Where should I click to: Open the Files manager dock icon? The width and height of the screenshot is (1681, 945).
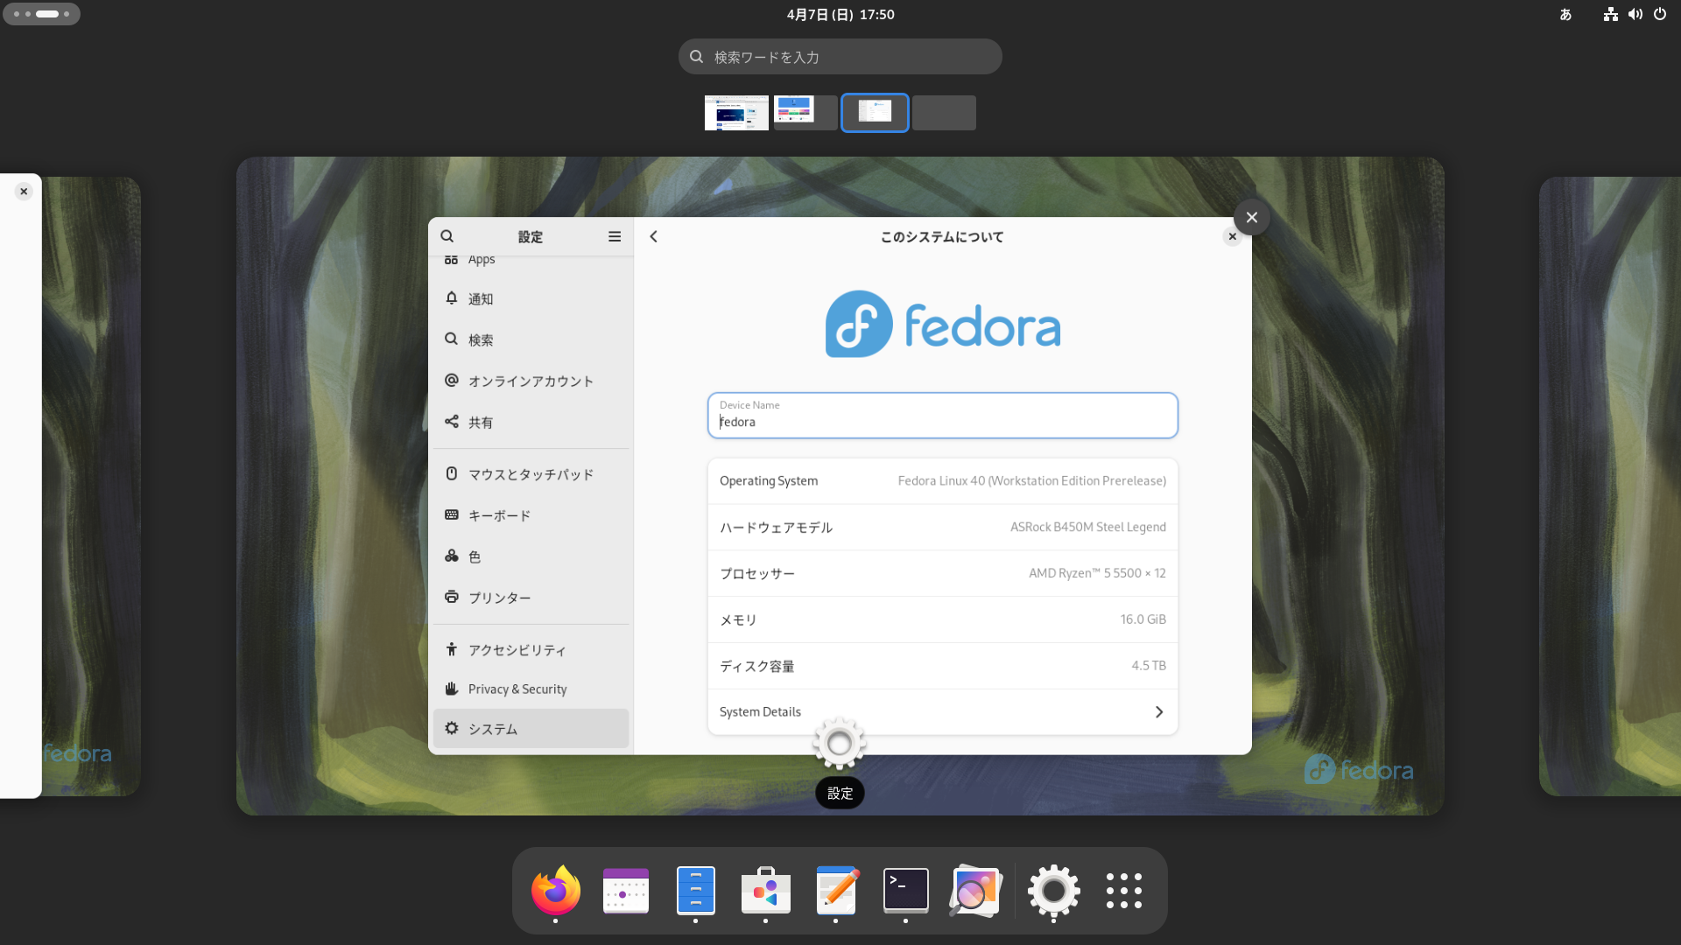[696, 891]
